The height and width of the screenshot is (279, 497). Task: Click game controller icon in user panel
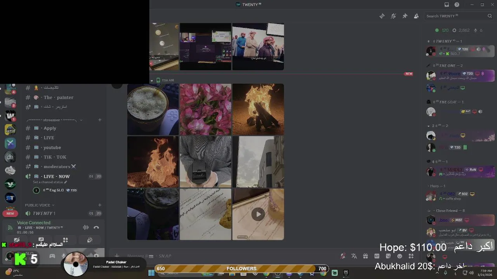[52, 256]
